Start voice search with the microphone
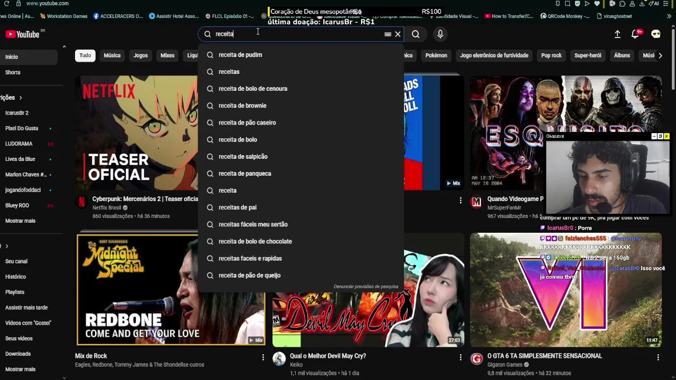Image resolution: width=676 pixels, height=380 pixels. pos(440,34)
